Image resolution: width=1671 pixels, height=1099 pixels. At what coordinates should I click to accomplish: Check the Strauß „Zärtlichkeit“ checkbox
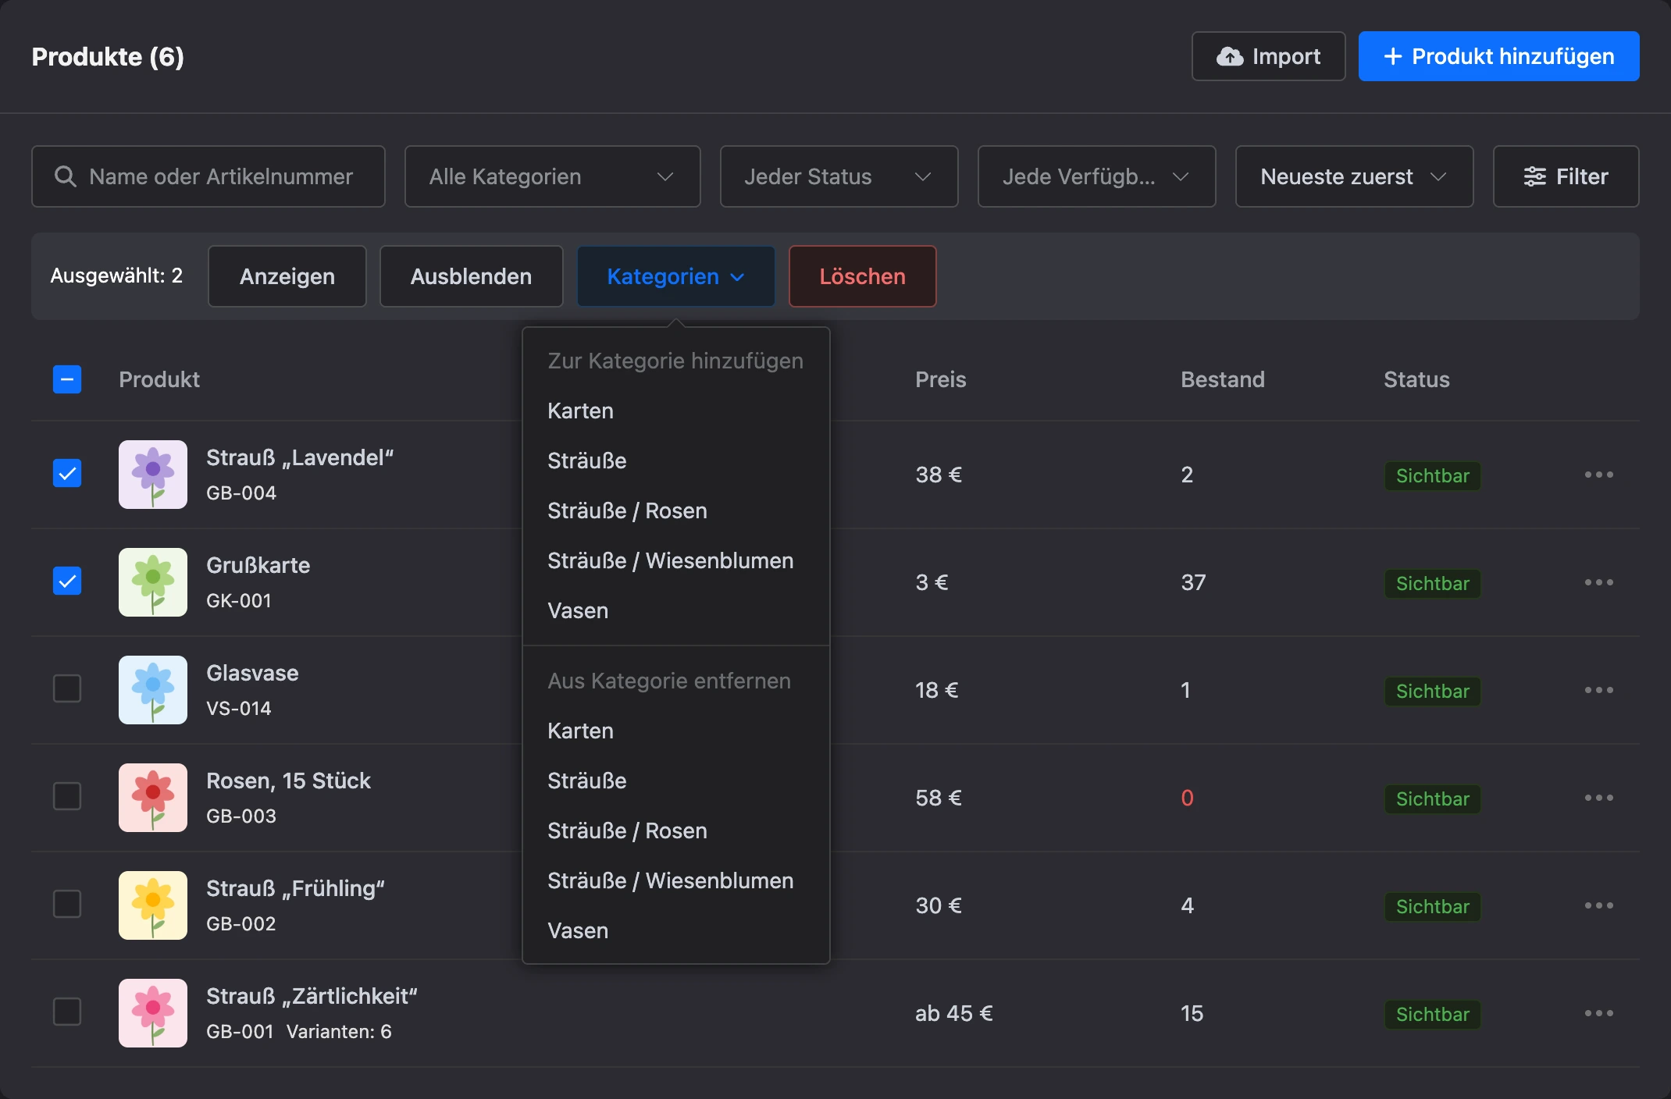tap(67, 1012)
